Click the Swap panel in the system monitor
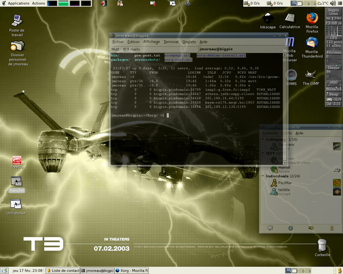Viewport: 343px width, 274px height. pos(333,94)
